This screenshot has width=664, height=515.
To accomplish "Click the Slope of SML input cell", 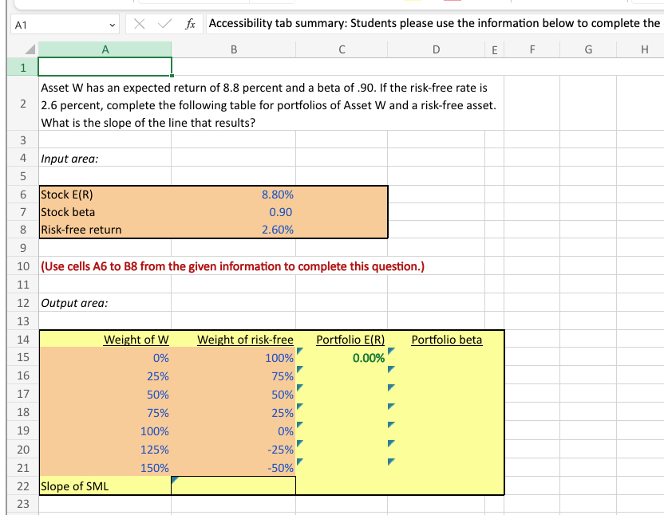I will (233, 485).
